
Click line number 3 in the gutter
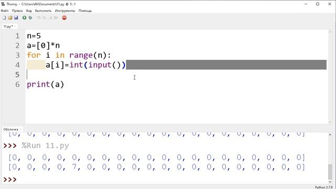pos(17,55)
